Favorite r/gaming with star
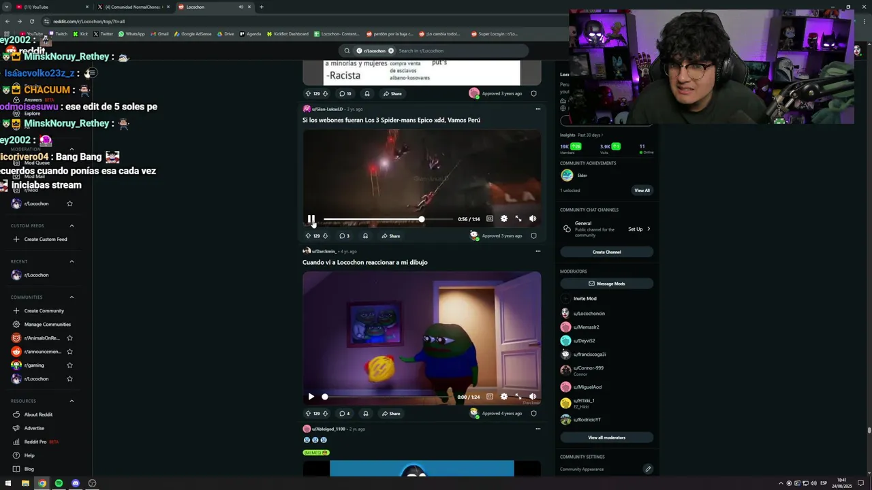The height and width of the screenshot is (490, 872). [x=69, y=365]
